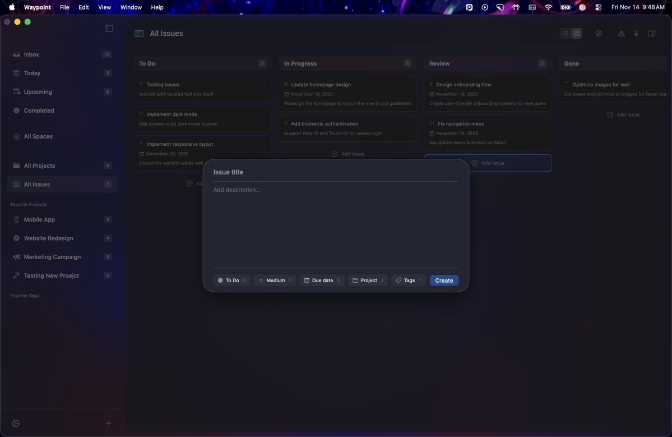
Task: Open the Medium priority dropdown
Action: (x=274, y=280)
